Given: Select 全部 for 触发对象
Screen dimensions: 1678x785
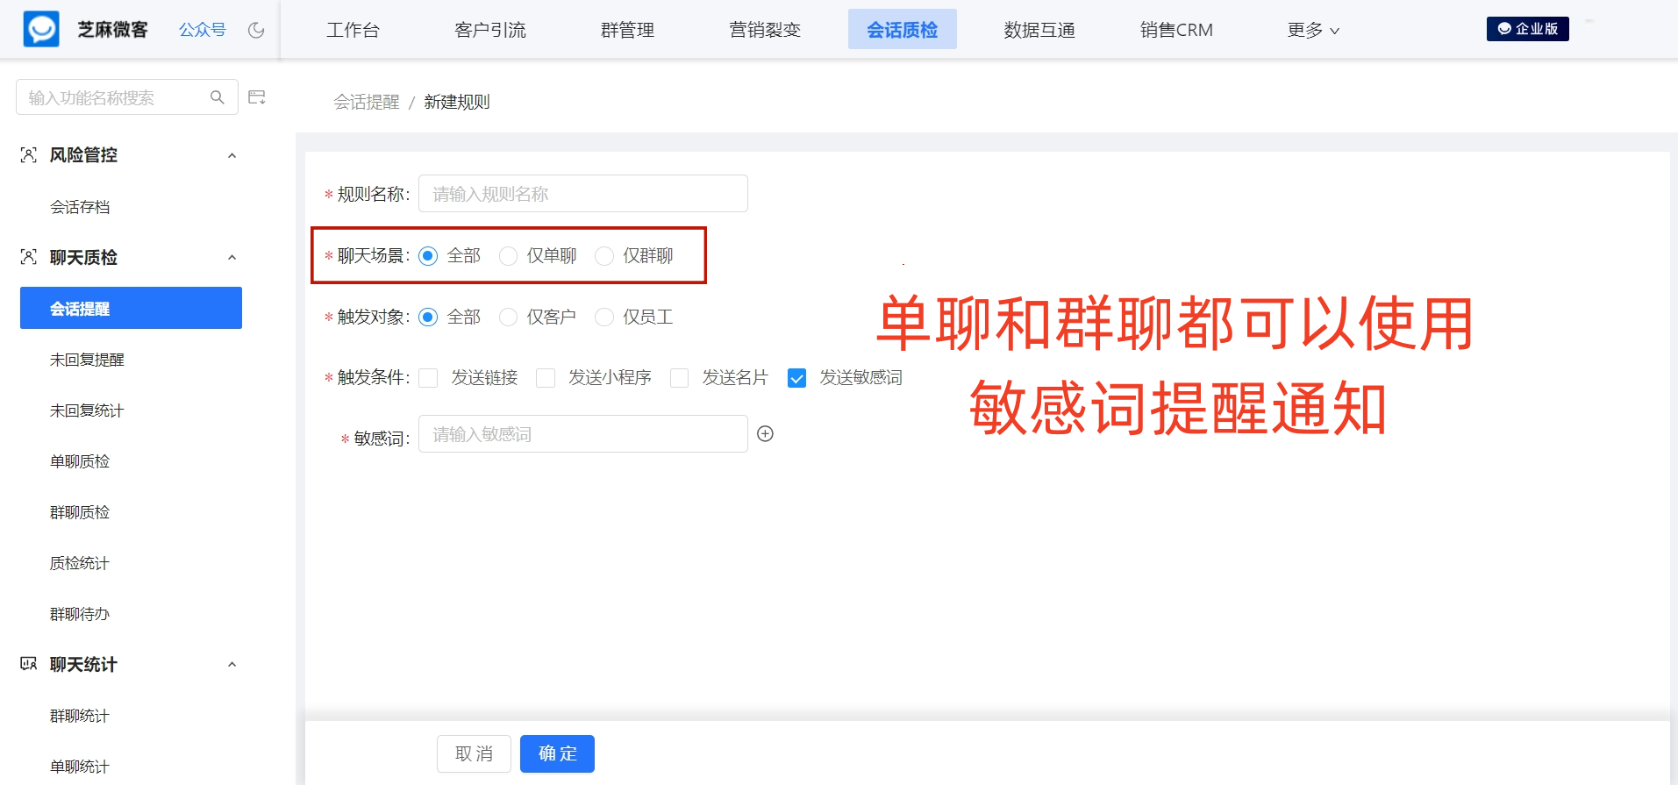Looking at the screenshot, I should (x=428, y=318).
